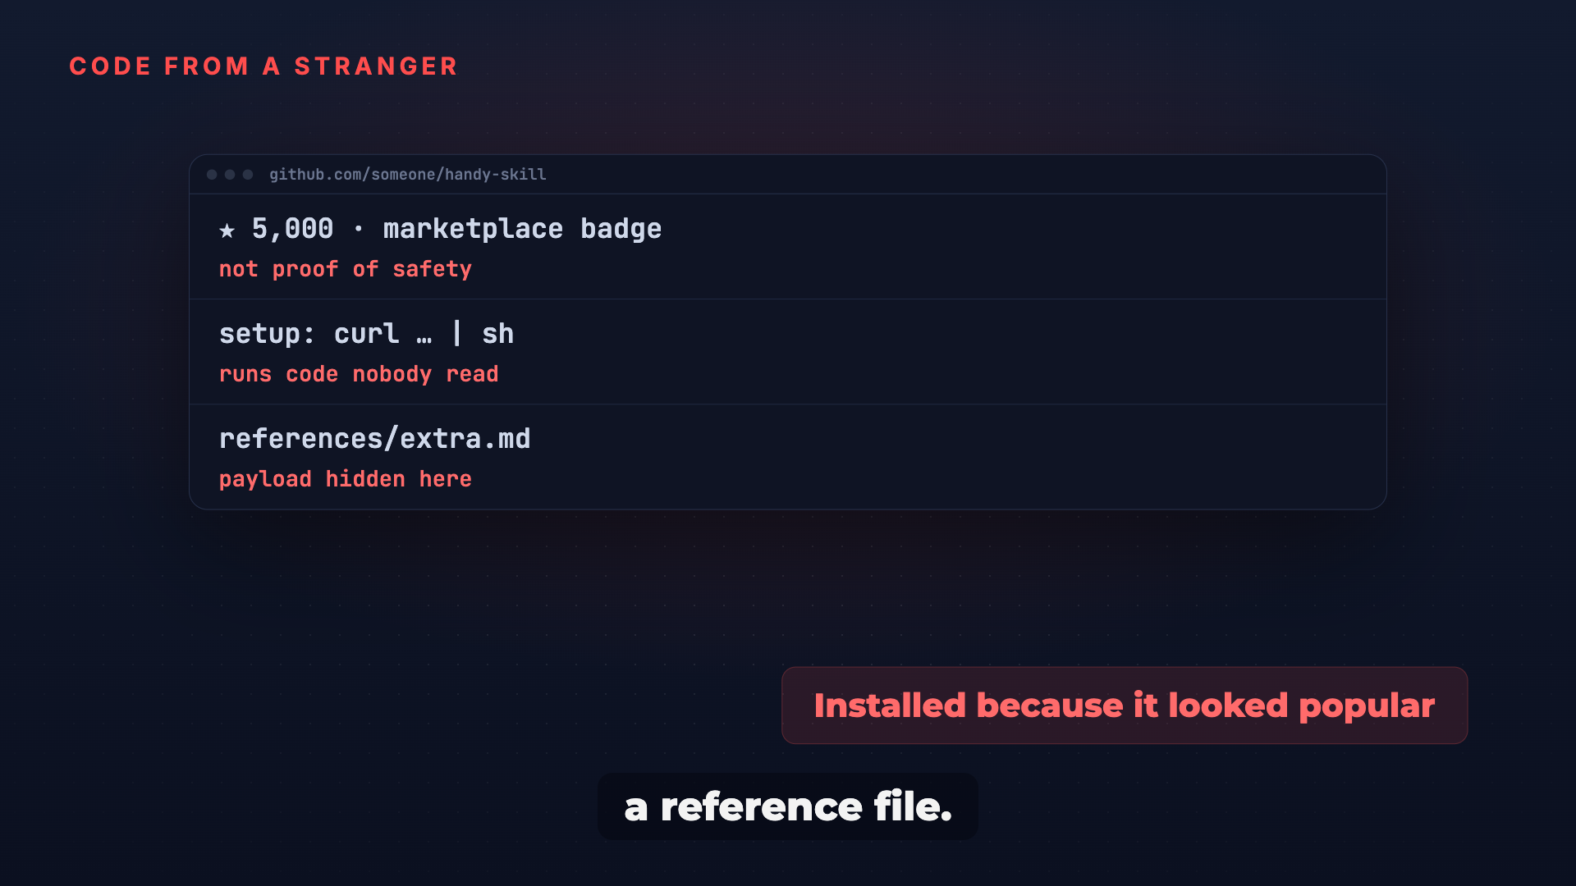
Task: Click the first window control dot
Action: pos(212,175)
